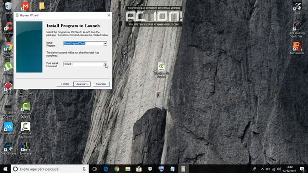Open the Post Install Command dropdown arrow
This screenshot has height=173, width=308.
[105, 64]
